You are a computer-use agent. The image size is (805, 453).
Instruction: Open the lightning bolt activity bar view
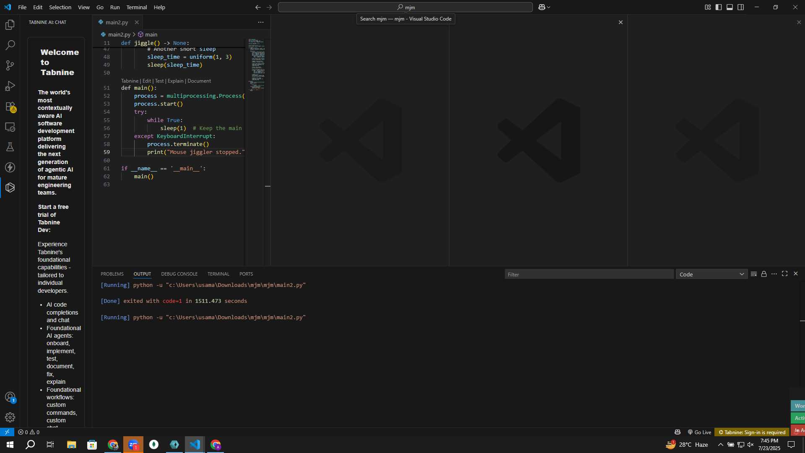point(10,167)
